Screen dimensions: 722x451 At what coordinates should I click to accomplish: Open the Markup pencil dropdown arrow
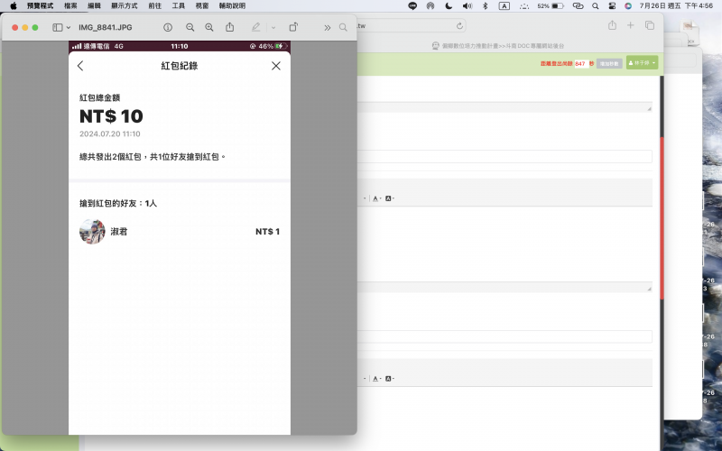[x=273, y=27]
